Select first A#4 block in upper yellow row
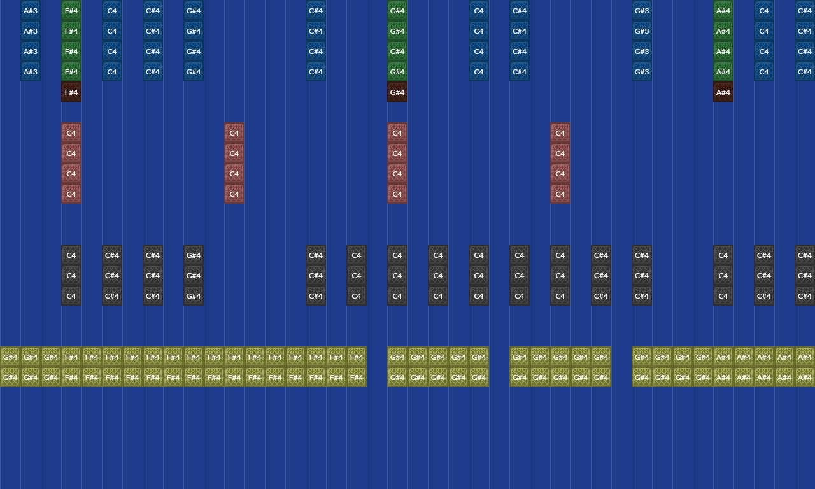Viewport: 815px width, 489px height. (x=723, y=357)
